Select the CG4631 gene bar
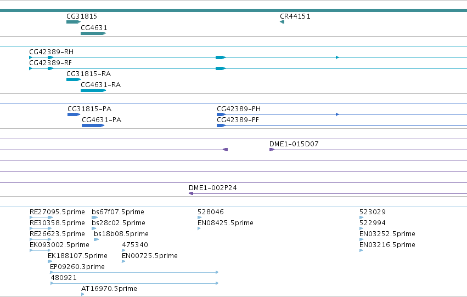The image size is (467, 297). click(93, 33)
